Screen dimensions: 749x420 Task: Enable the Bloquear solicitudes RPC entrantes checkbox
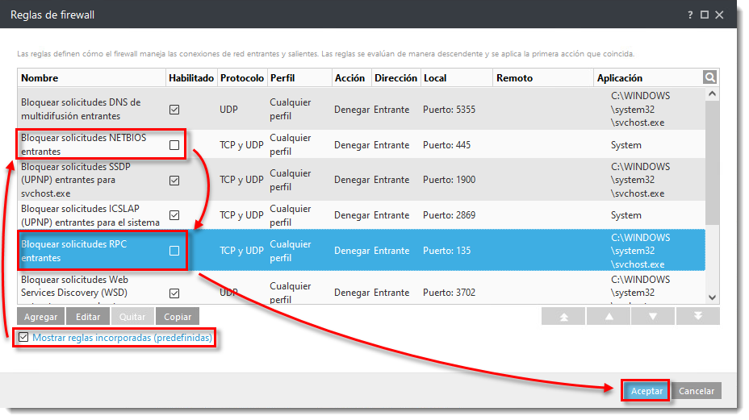(x=174, y=251)
